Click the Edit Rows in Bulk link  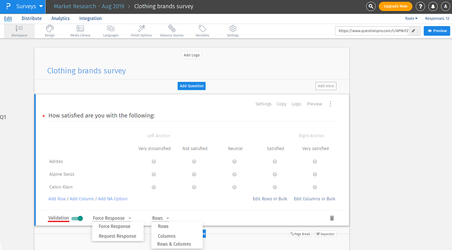click(270, 199)
